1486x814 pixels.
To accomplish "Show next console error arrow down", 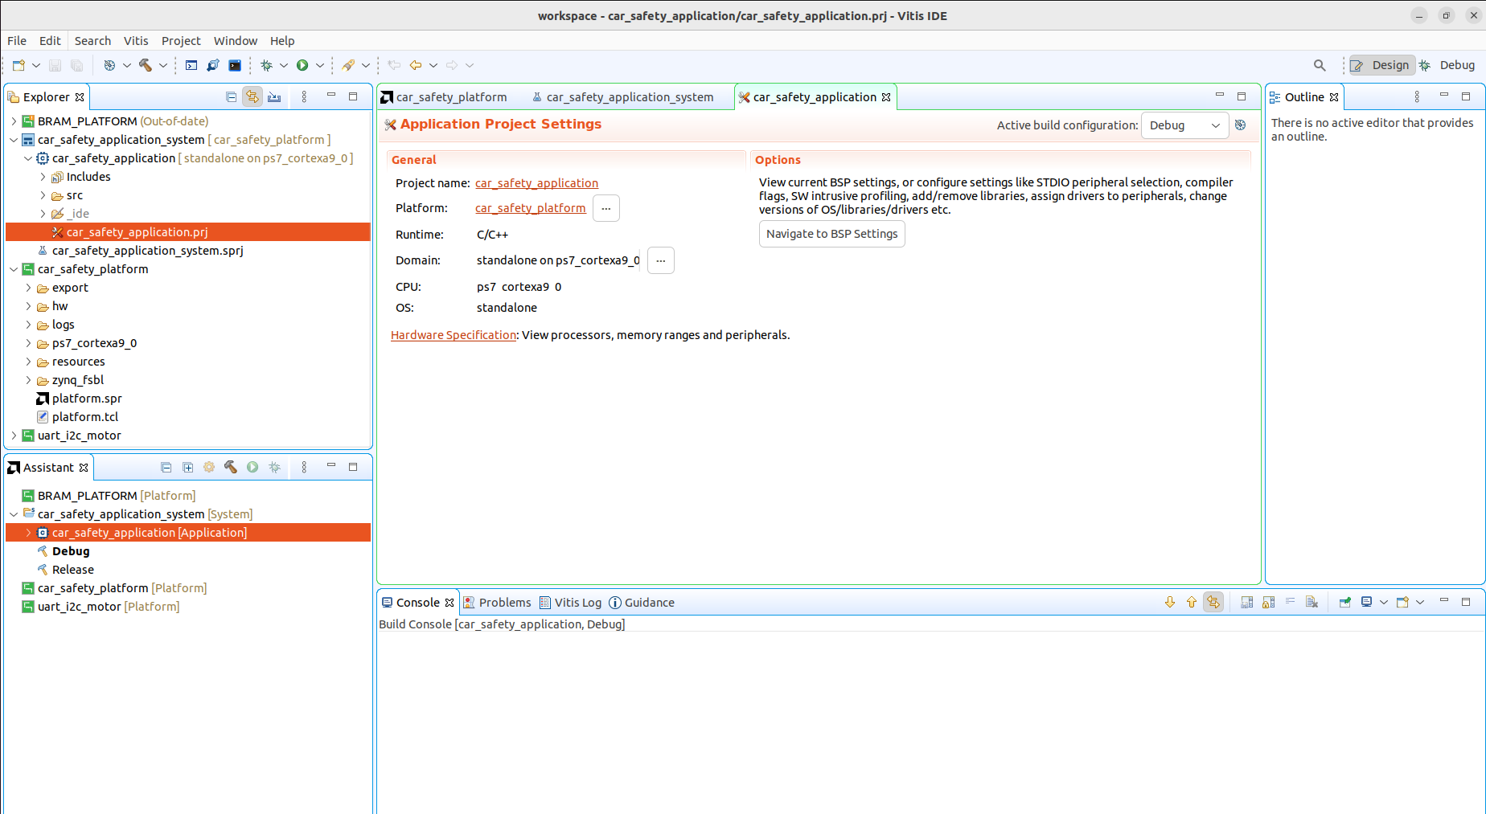I will coord(1170,602).
